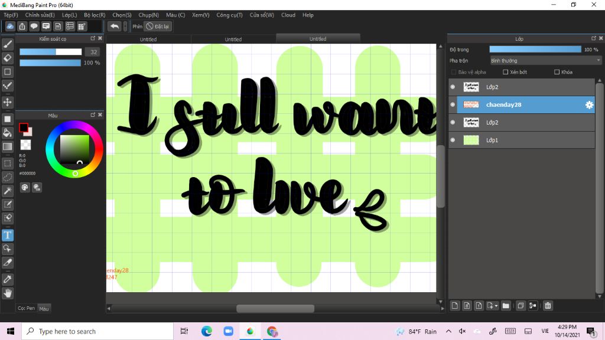605x340 pixels.
Task: Hide the chaenday28 layer
Action: [453, 105]
